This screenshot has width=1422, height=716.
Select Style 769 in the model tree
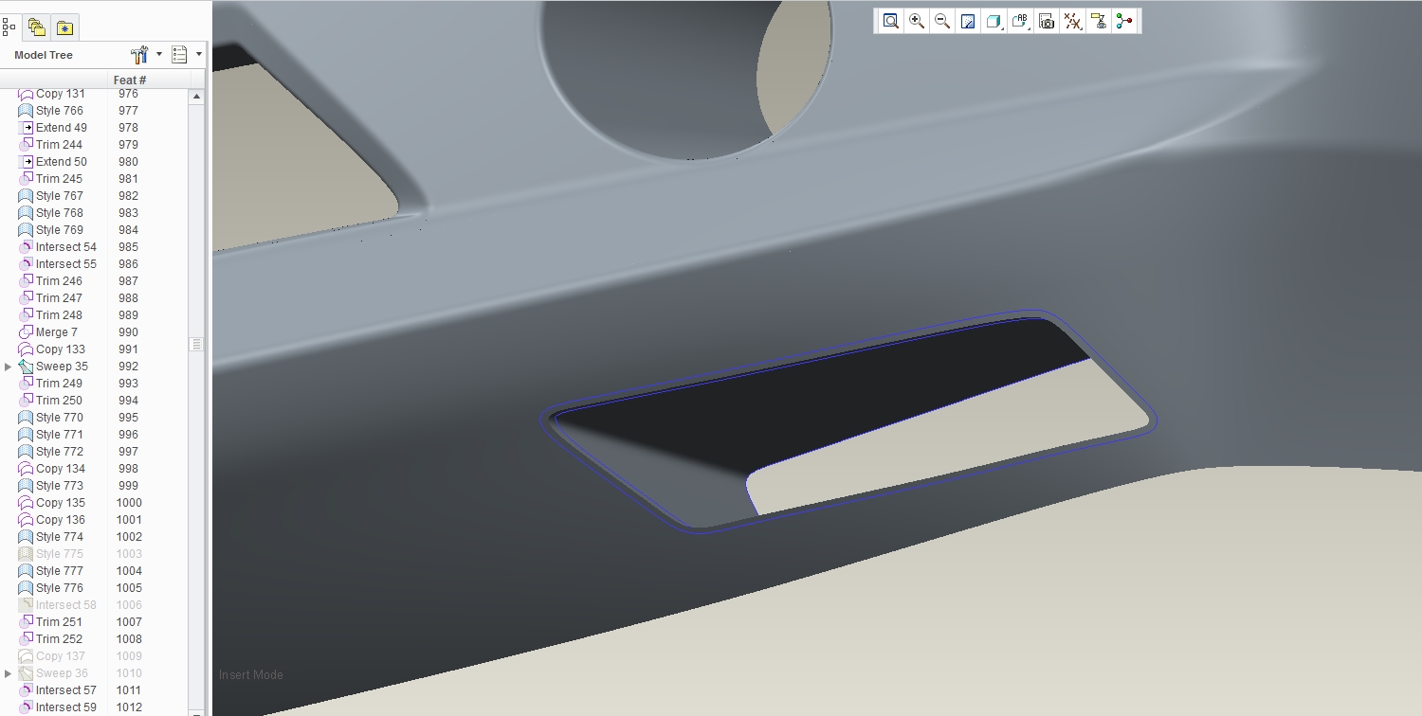tap(60, 230)
